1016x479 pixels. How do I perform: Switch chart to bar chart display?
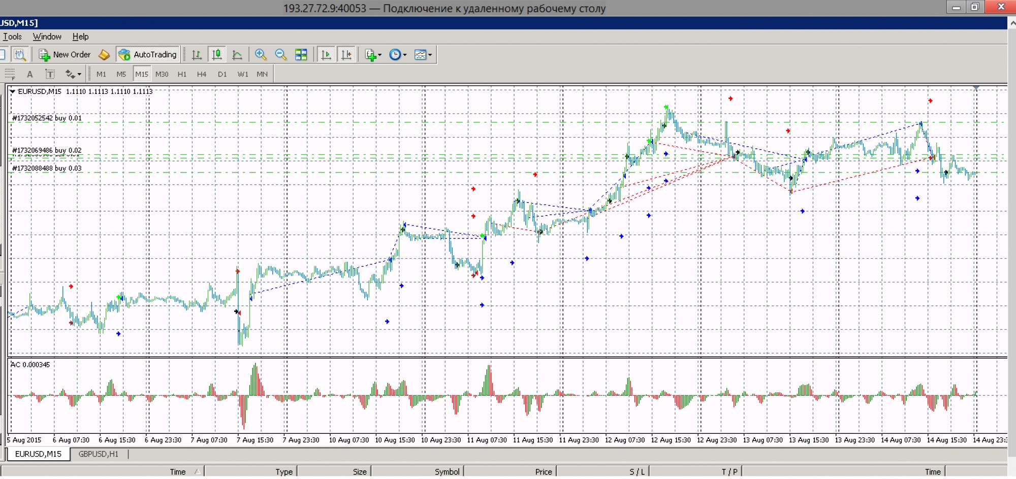pos(197,55)
